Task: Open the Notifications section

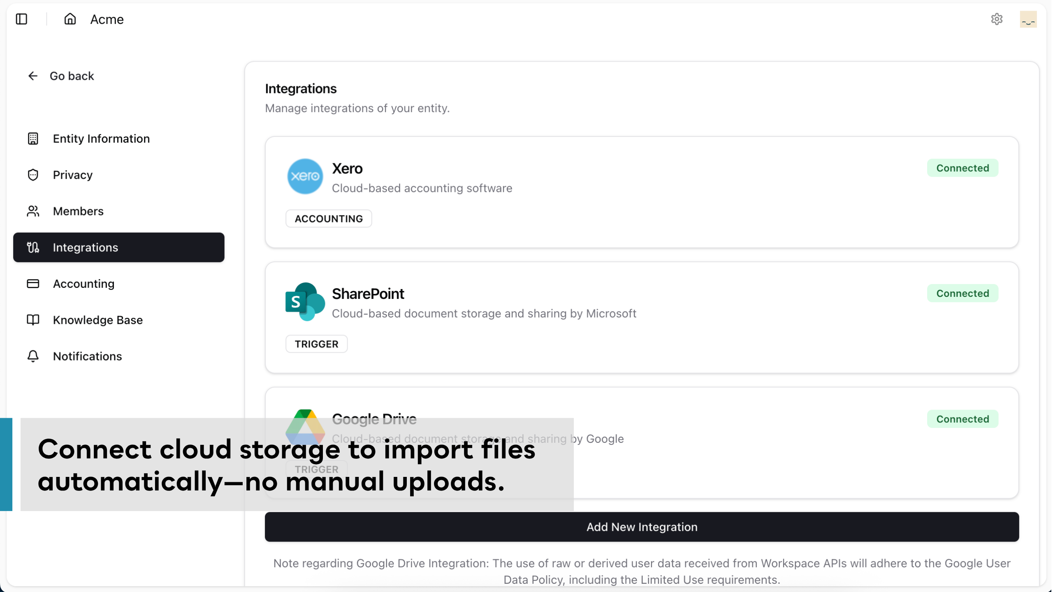Action: [x=119, y=356]
